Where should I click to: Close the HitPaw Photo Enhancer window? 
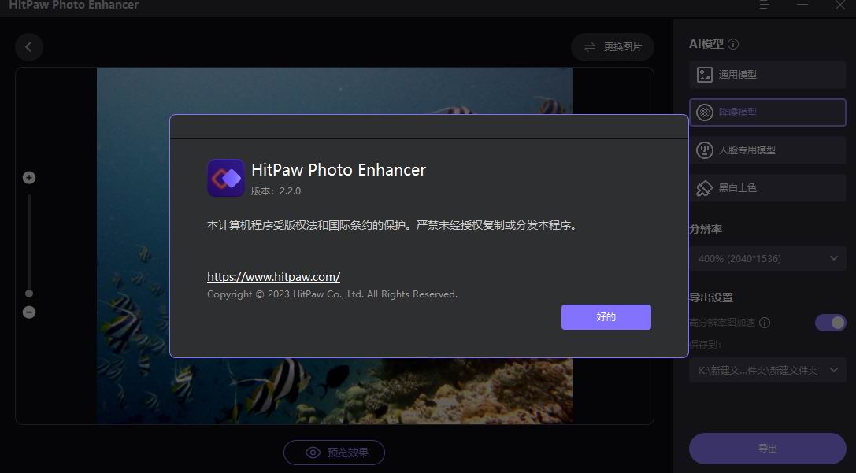click(x=840, y=5)
